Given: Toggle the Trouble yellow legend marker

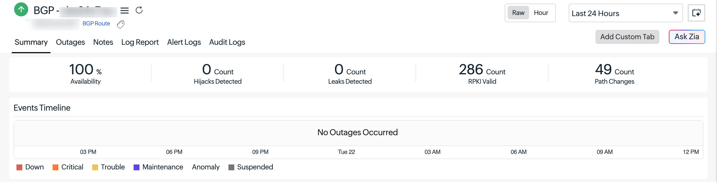Looking at the screenshot, I should pyautogui.click(x=95, y=167).
